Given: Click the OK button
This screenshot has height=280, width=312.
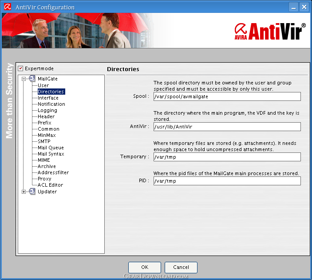Looking at the screenshot, I should (145, 267).
